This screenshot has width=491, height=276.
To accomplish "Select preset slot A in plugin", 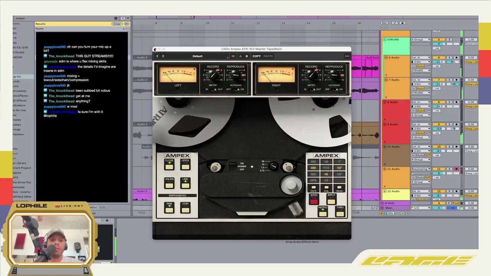I will [241, 56].
